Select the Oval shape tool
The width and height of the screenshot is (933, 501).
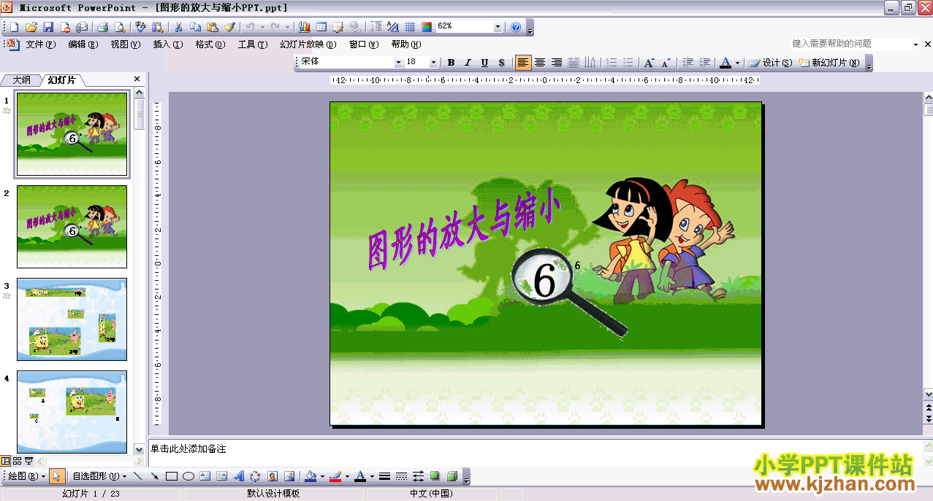click(x=188, y=476)
